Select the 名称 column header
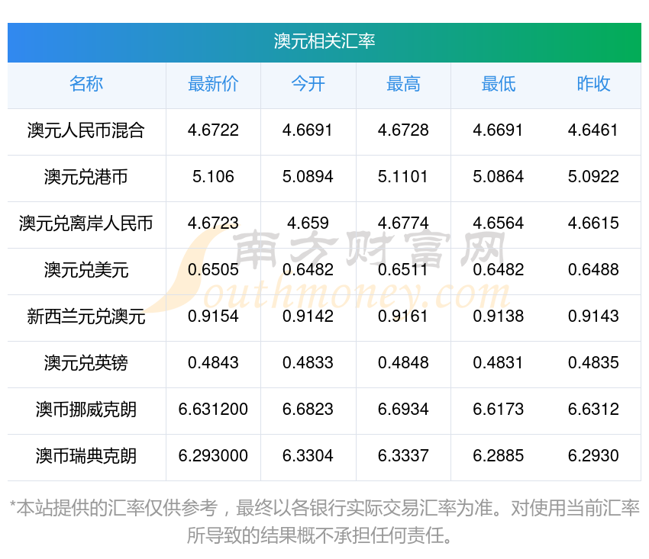Viewport: 649px width, 559px height. (x=86, y=84)
